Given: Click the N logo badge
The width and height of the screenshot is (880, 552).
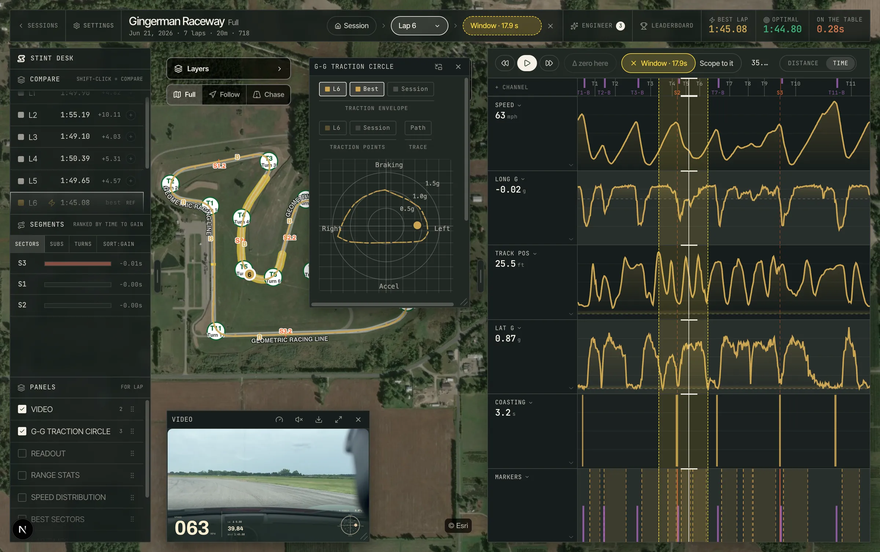Looking at the screenshot, I should coord(22,529).
